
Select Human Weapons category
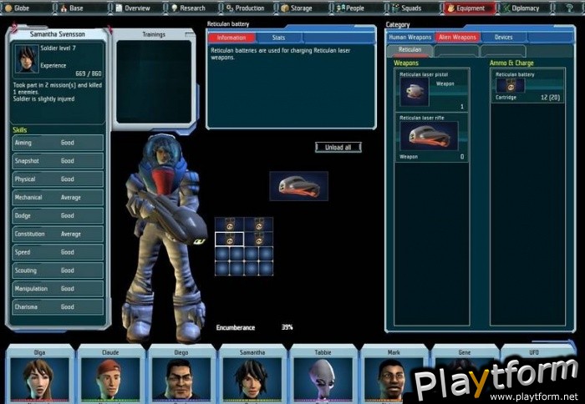(x=410, y=38)
